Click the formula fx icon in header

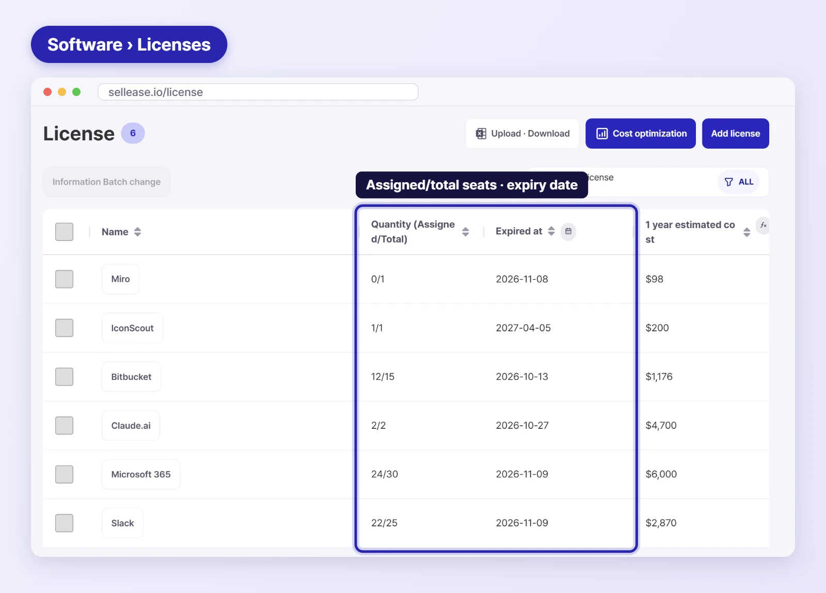point(763,226)
